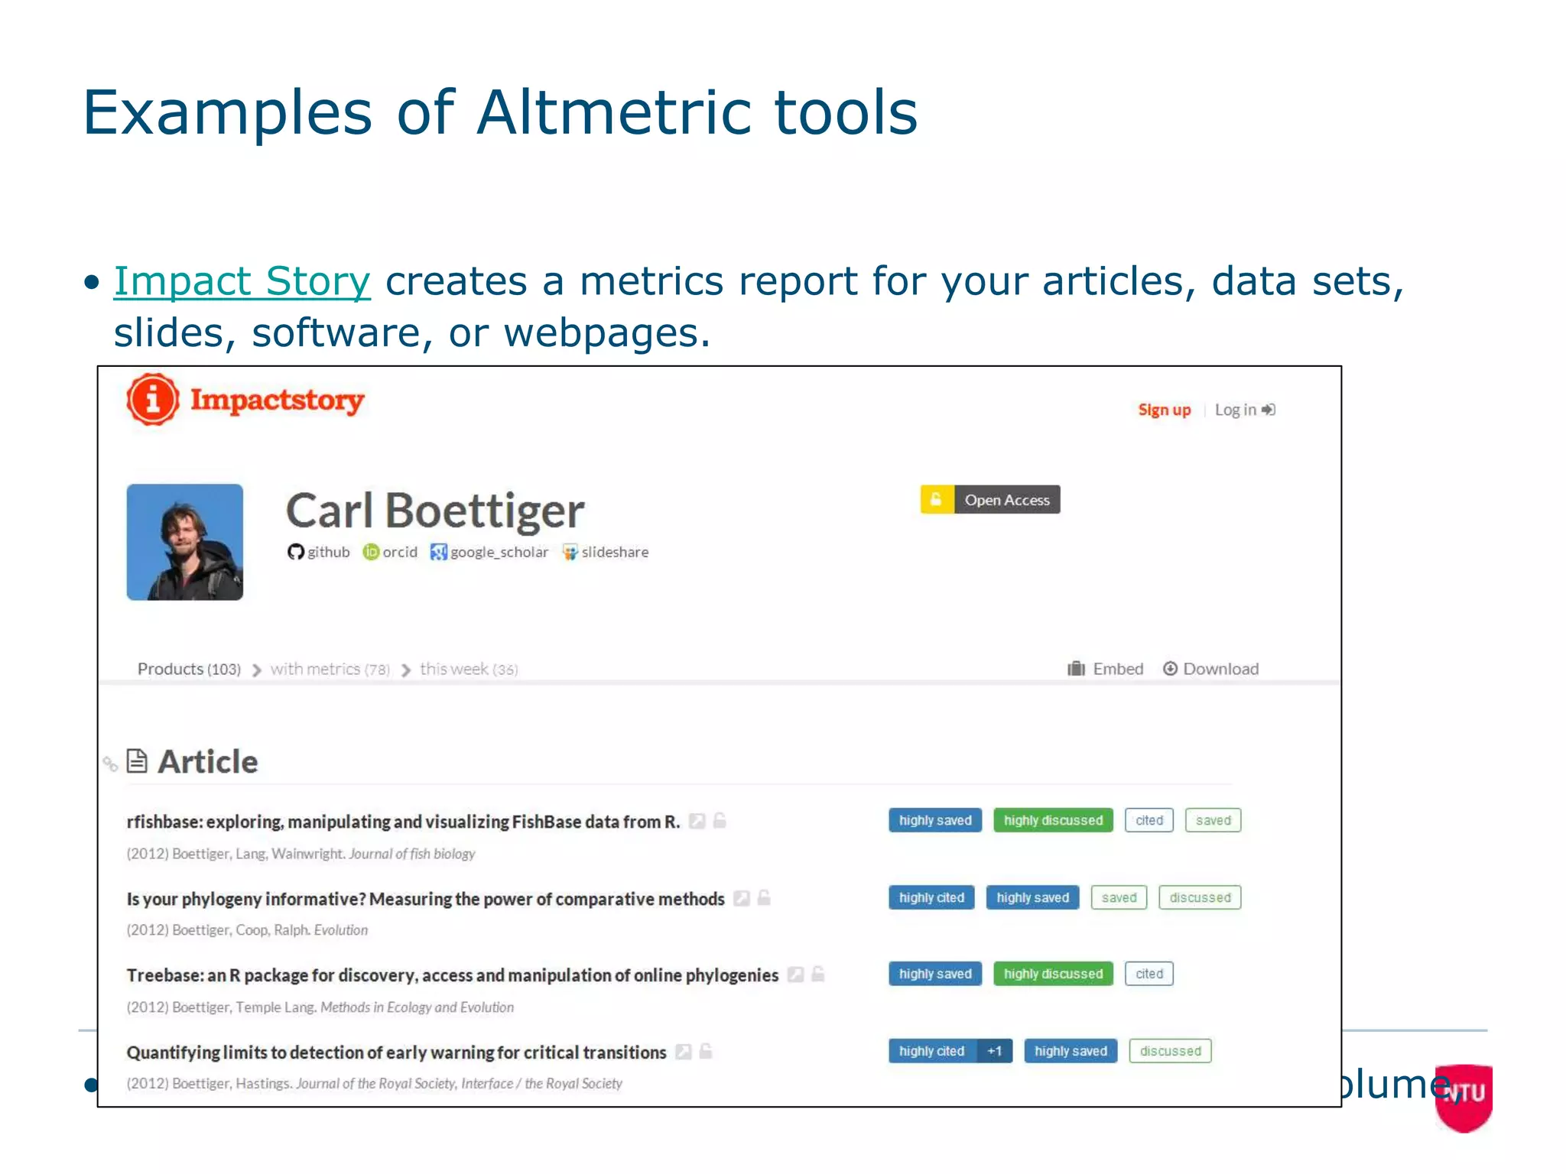Click saved badge on phylogeny informative row
This screenshot has height=1174, width=1566.
(x=1119, y=897)
